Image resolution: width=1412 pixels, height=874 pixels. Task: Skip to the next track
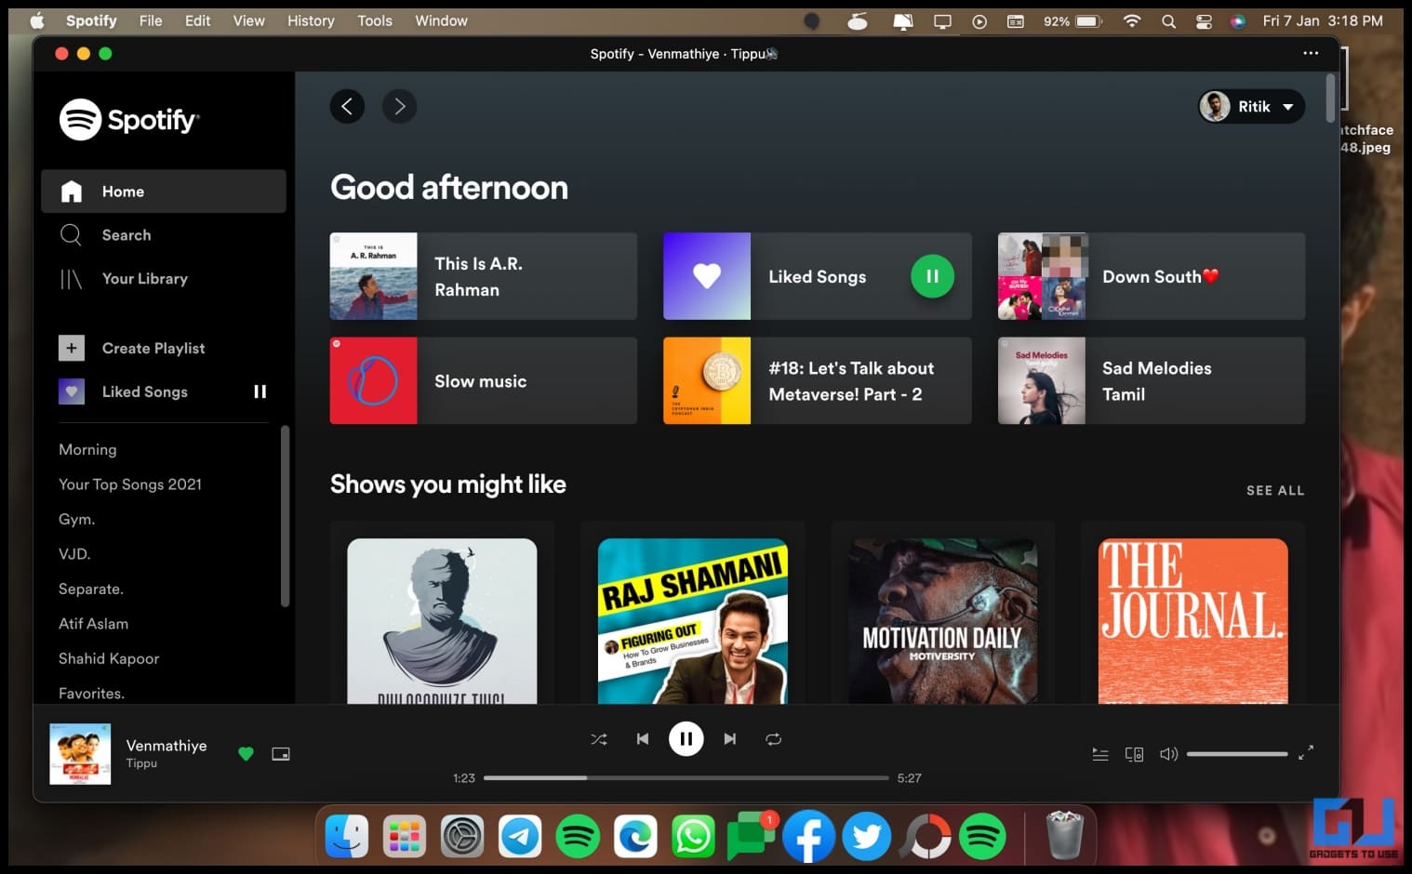(730, 739)
